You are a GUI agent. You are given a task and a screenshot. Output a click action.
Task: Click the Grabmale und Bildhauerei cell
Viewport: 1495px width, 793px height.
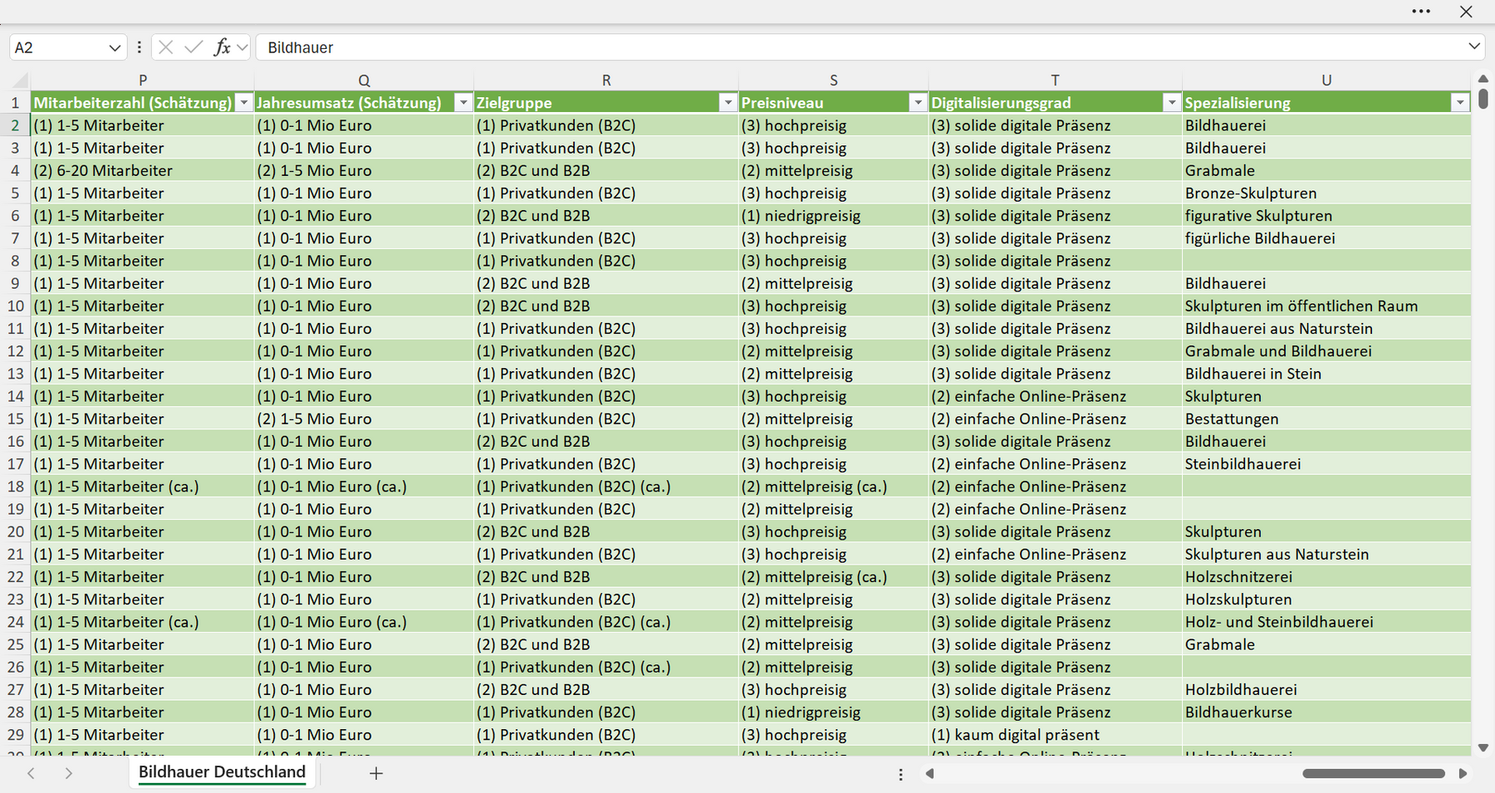tap(1326, 351)
